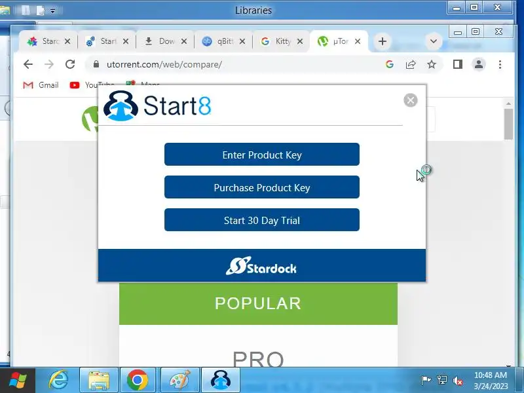Open Action Center flag icon
This screenshot has height=393, width=524.
(x=426, y=380)
